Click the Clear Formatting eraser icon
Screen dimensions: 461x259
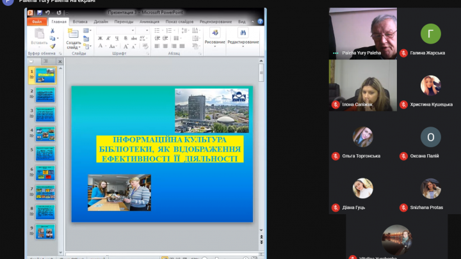coord(145,46)
